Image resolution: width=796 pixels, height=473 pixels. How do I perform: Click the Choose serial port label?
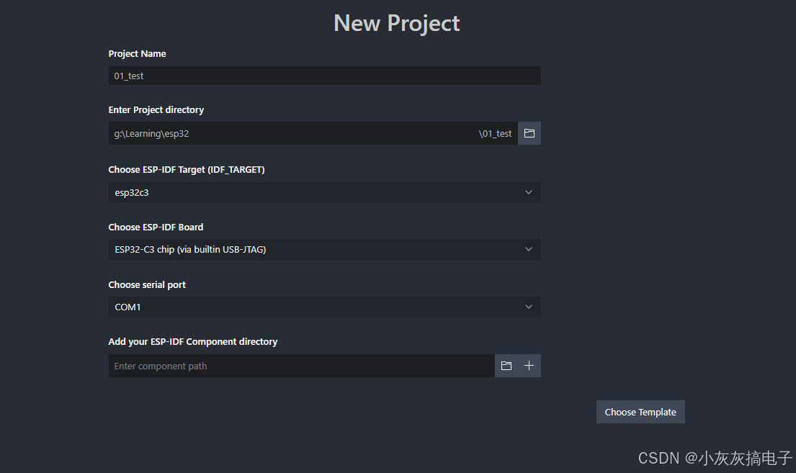click(x=147, y=284)
